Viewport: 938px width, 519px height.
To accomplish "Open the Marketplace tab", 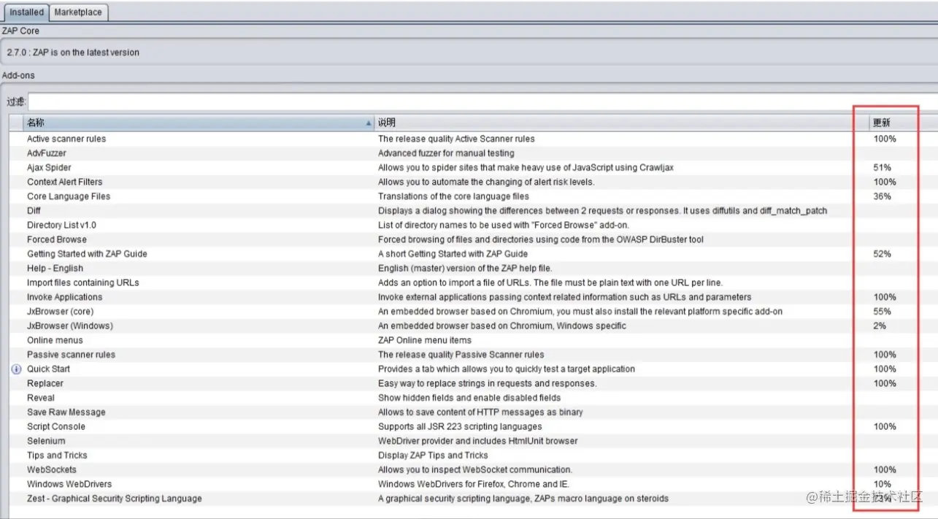I will pos(79,12).
